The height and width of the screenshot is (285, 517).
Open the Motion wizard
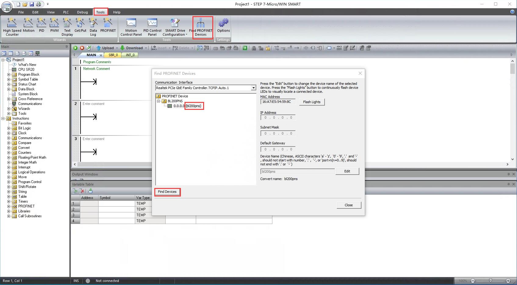(28, 25)
